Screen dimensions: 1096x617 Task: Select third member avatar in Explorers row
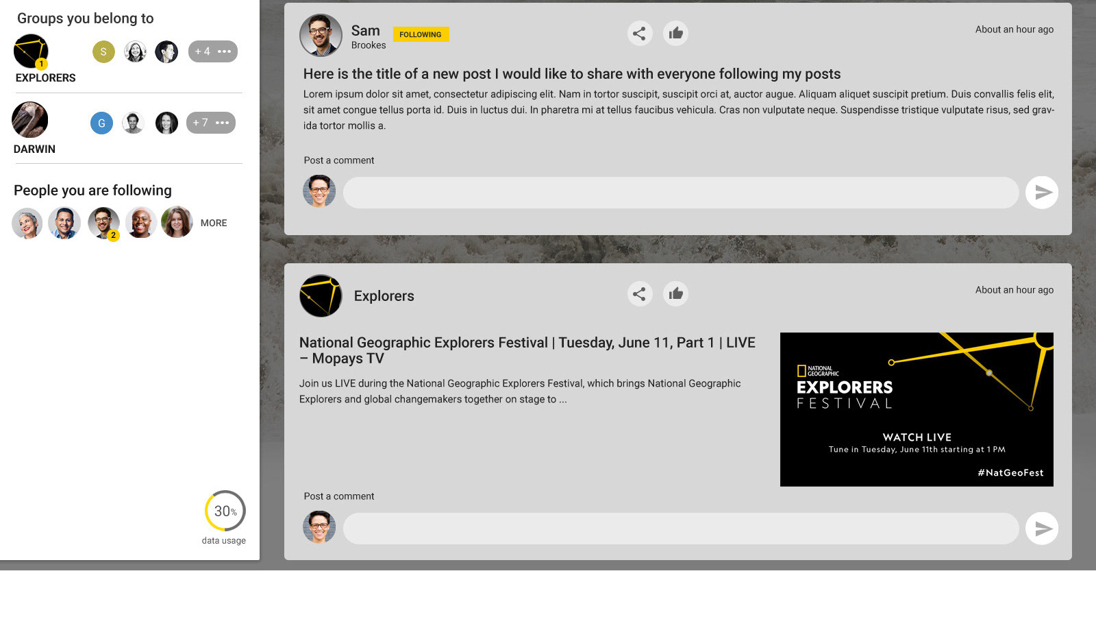click(x=166, y=51)
